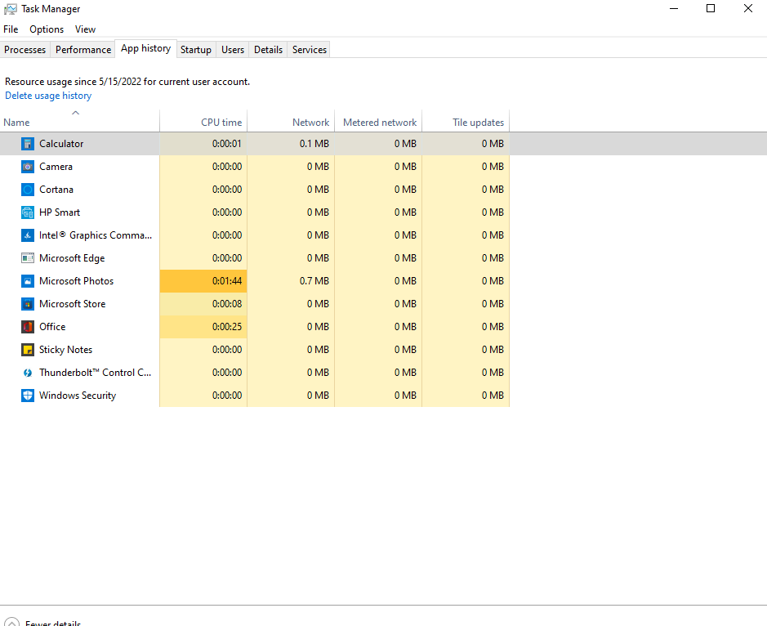Sort by Metered network column
This screenshot has height=626, width=767.
pos(379,123)
